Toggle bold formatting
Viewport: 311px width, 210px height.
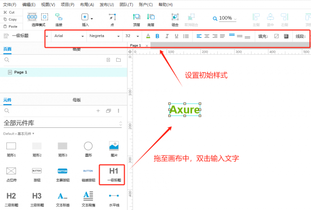(x=157, y=36)
